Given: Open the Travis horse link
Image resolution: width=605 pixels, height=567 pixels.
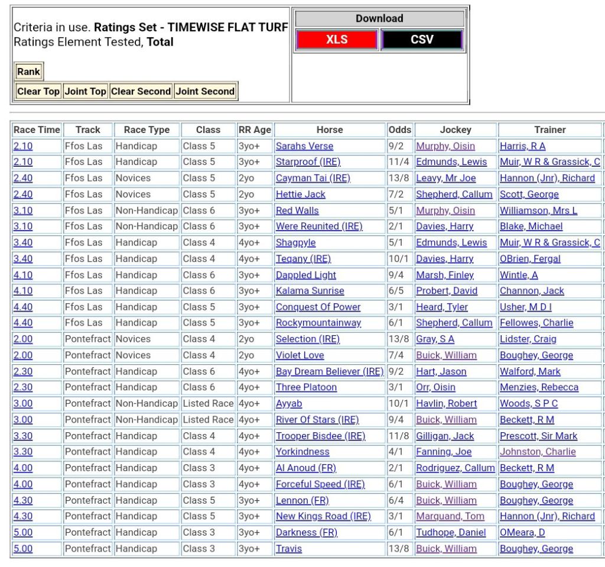Looking at the screenshot, I should [x=289, y=549].
